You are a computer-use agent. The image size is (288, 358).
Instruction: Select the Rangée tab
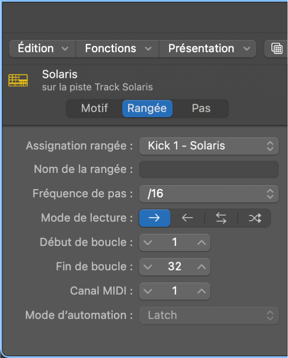(x=147, y=108)
